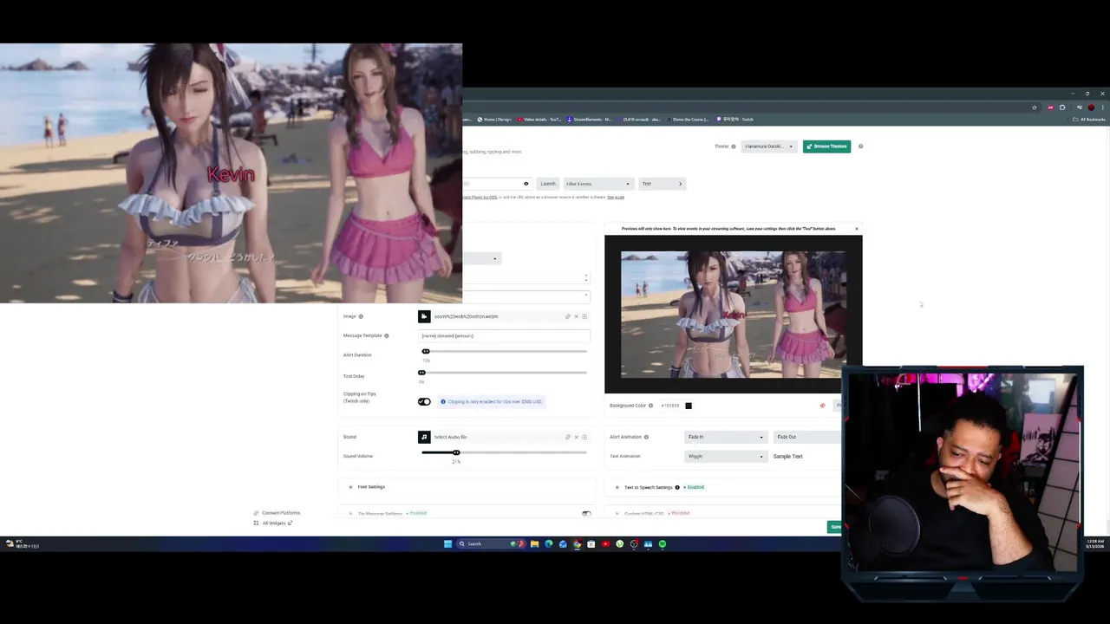Open the See guide link
This screenshot has height=624, width=1110.
point(616,197)
